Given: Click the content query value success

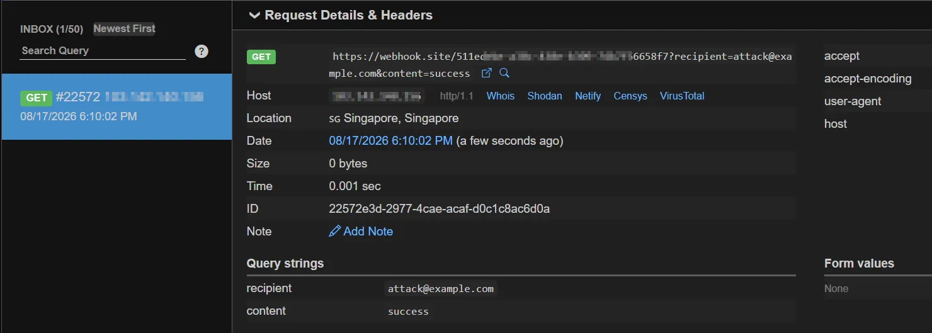Looking at the screenshot, I should (408, 312).
